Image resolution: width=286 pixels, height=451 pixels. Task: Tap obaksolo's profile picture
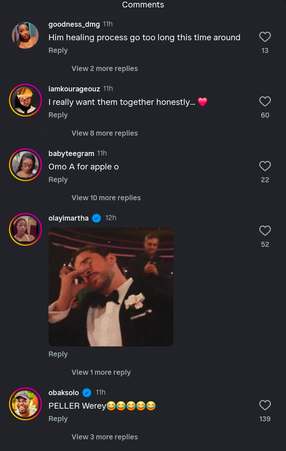coord(25,404)
